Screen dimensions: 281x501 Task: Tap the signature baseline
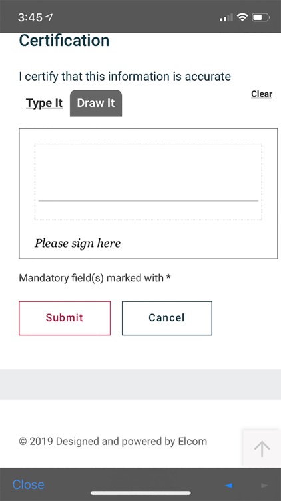click(148, 200)
